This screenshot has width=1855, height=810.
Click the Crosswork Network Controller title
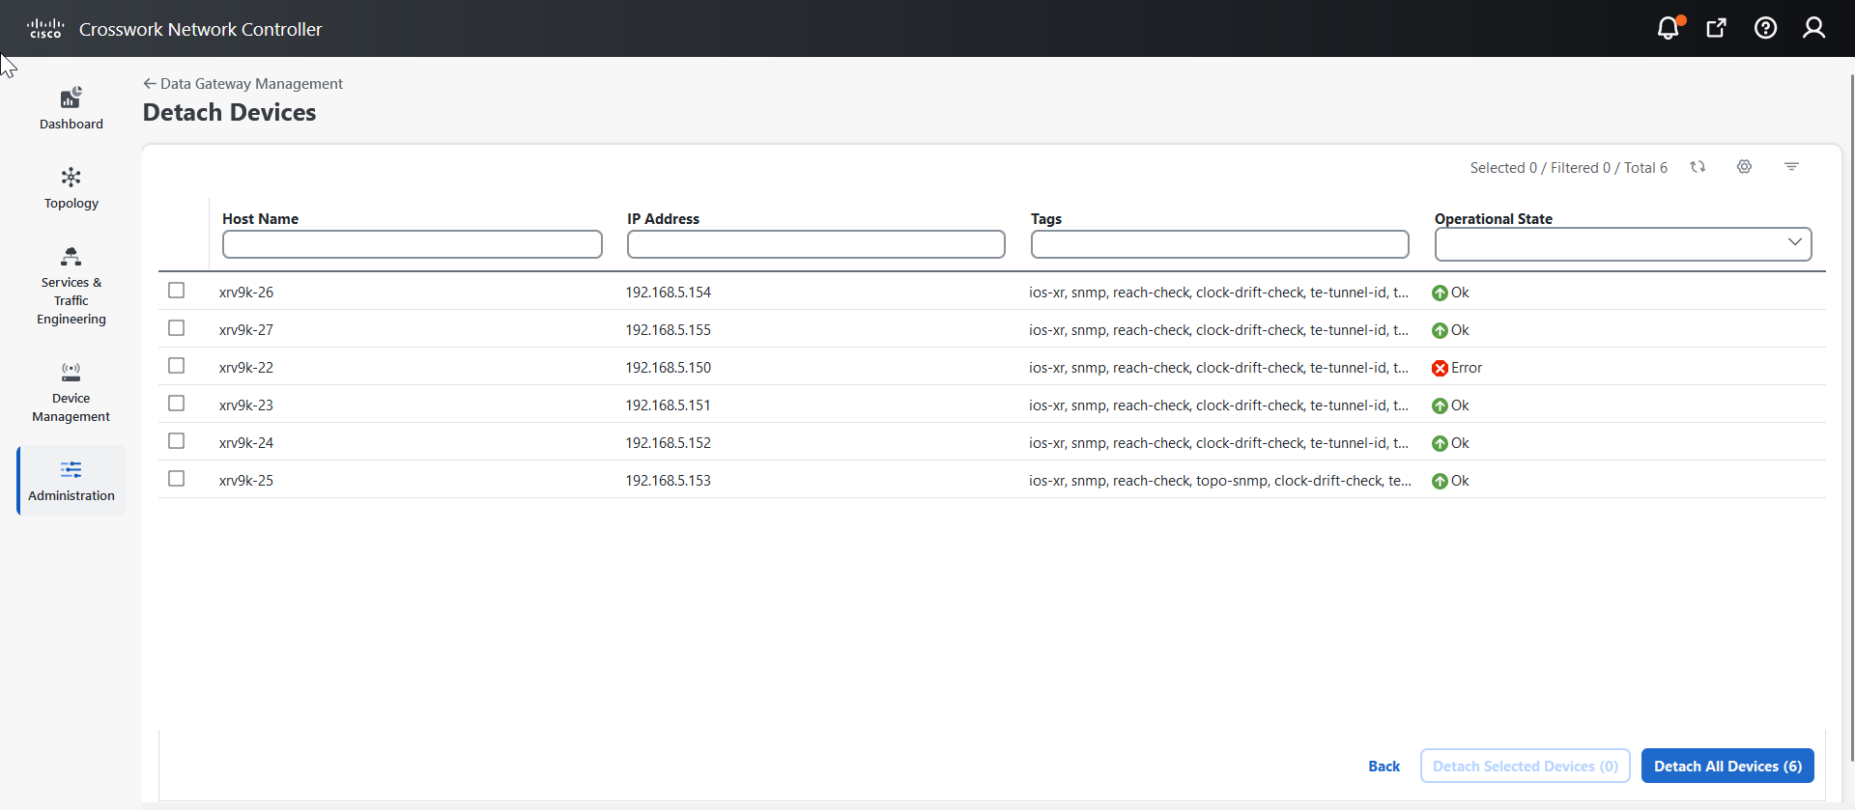click(x=201, y=29)
